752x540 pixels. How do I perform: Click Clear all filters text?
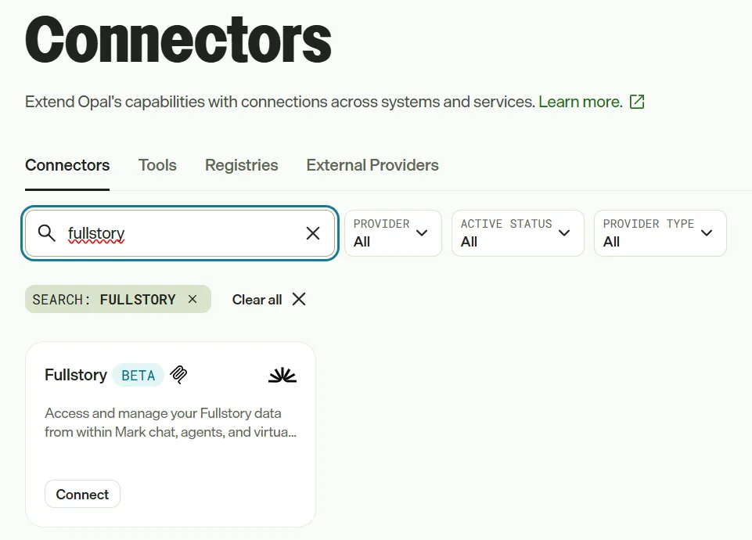[x=257, y=300]
